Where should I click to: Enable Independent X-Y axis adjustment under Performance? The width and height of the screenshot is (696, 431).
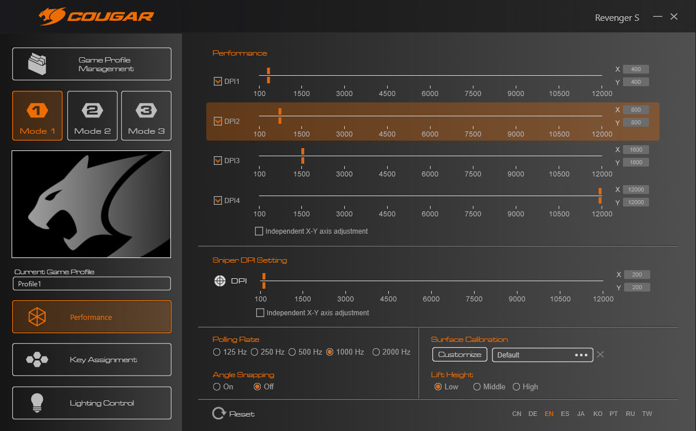coord(259,231)
